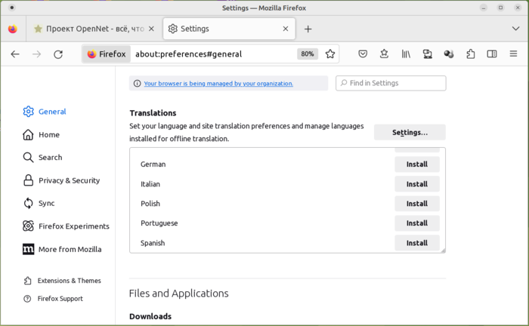Image resolution: width=529 pixels, height=326 pixels.
Task: Open the browser managed by organization link
Action: coord(218,84)
